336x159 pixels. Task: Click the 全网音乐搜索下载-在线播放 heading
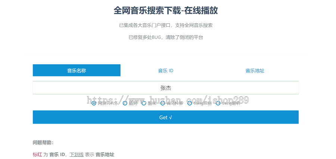point(166,11)
